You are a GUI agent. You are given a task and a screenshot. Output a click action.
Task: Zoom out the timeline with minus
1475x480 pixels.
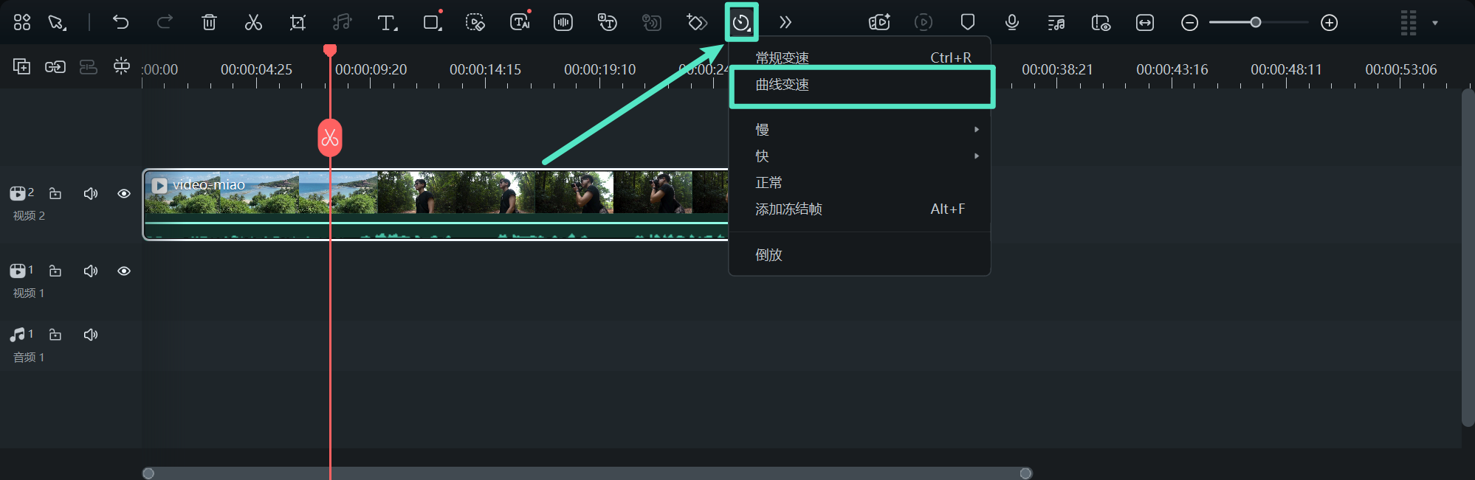[x=1189, y=23]
